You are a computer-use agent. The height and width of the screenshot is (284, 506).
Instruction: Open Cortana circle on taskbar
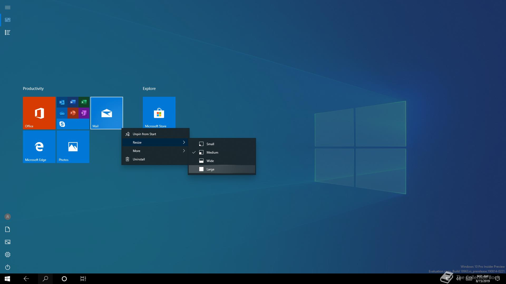[64, 279]
